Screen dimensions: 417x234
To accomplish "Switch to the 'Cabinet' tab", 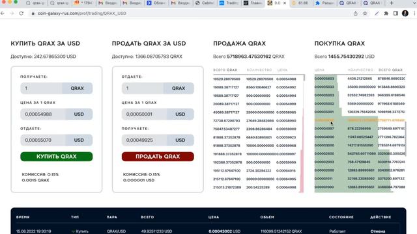I will point(204,3).
